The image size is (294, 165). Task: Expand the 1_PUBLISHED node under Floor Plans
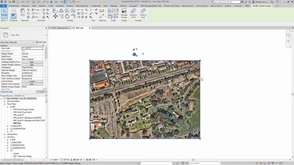tap(8, 126)
